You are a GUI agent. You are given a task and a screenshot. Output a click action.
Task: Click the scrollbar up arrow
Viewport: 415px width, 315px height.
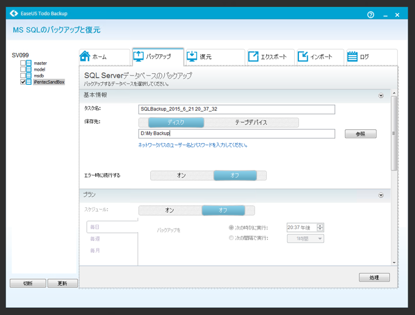point(394,93)
